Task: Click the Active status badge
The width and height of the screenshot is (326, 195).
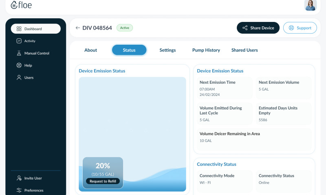Action: tap(124, 28)
